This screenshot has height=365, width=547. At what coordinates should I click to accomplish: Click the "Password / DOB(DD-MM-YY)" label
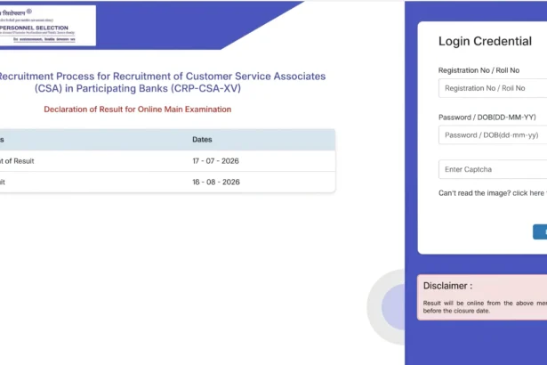[x=487, y=118]
